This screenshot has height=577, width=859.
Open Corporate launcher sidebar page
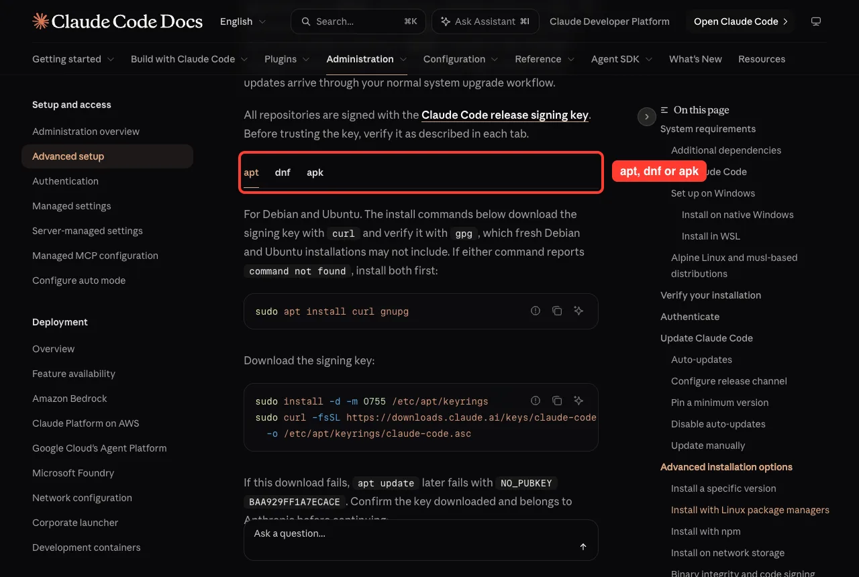point(75,523)
